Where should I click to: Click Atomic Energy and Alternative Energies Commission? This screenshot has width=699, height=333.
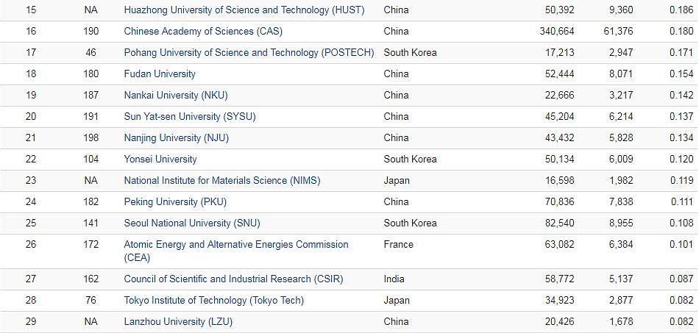pos(236,245)
